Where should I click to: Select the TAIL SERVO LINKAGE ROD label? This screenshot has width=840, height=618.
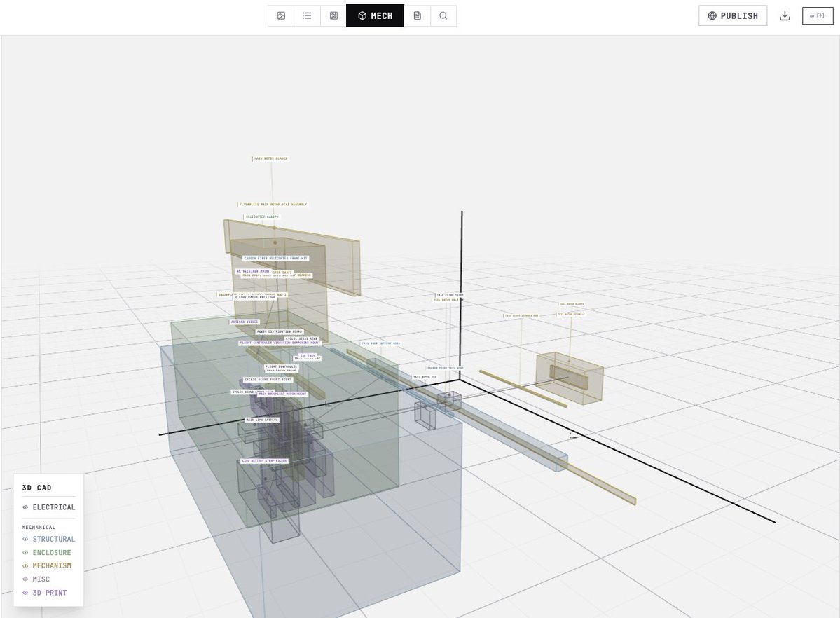[521, 316]
